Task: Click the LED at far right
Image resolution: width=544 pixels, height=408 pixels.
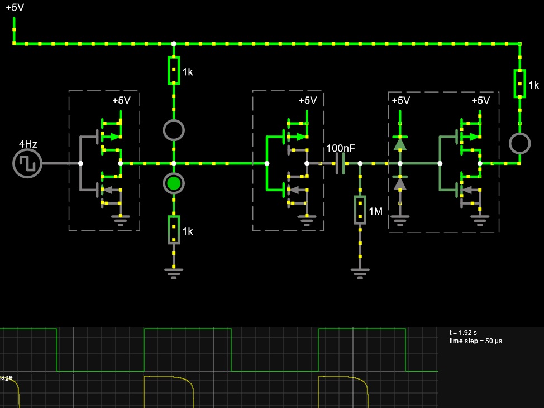Action: [520, 143]
